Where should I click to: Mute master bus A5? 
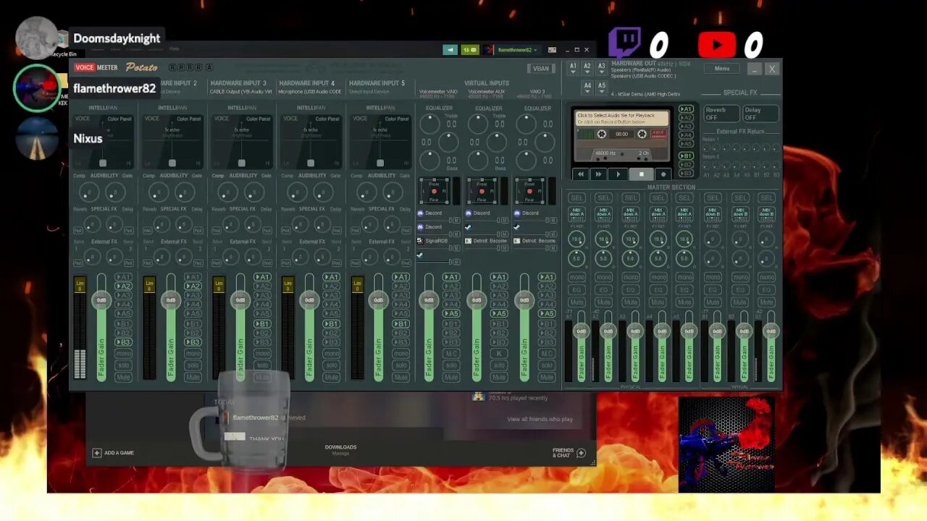pyautogui.click(x=685, y=302)
